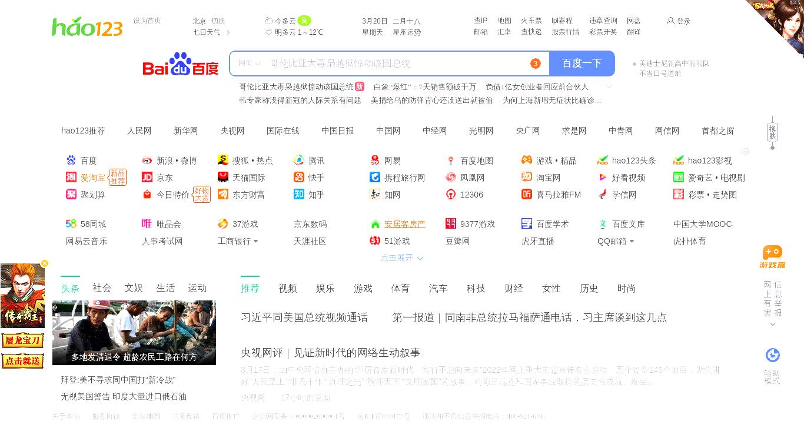Open the 京东 JD icon

[147, 178]
